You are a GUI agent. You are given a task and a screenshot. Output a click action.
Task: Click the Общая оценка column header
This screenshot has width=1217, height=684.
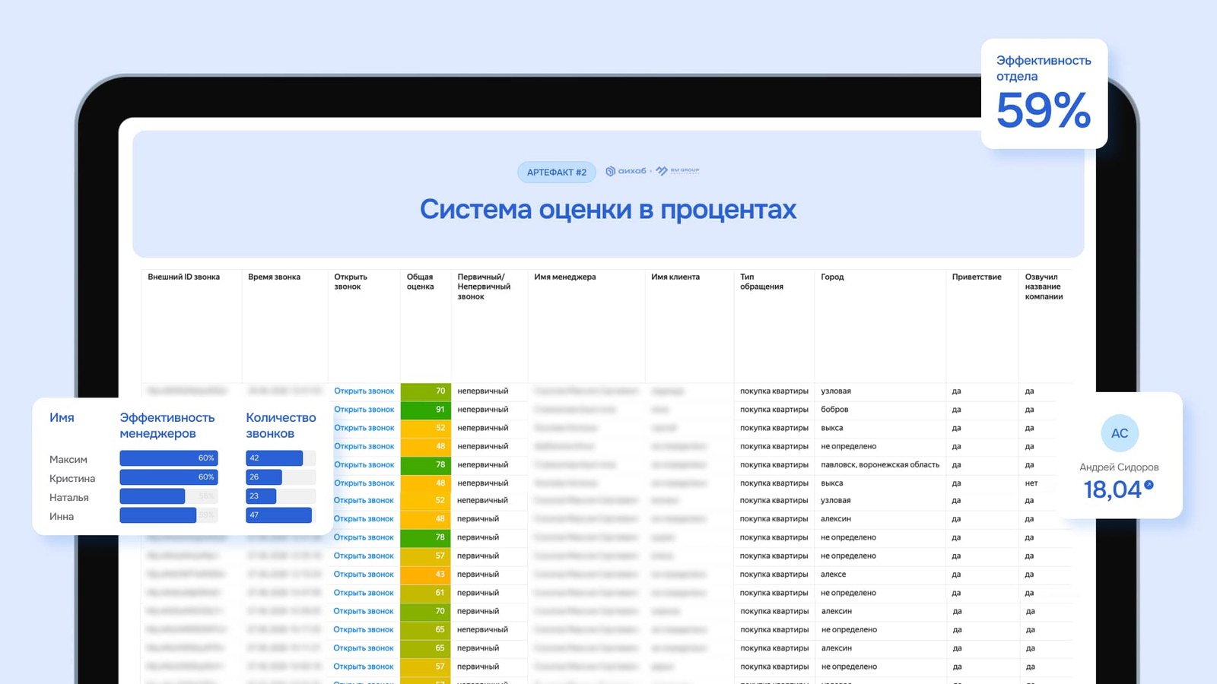[420, 282]
